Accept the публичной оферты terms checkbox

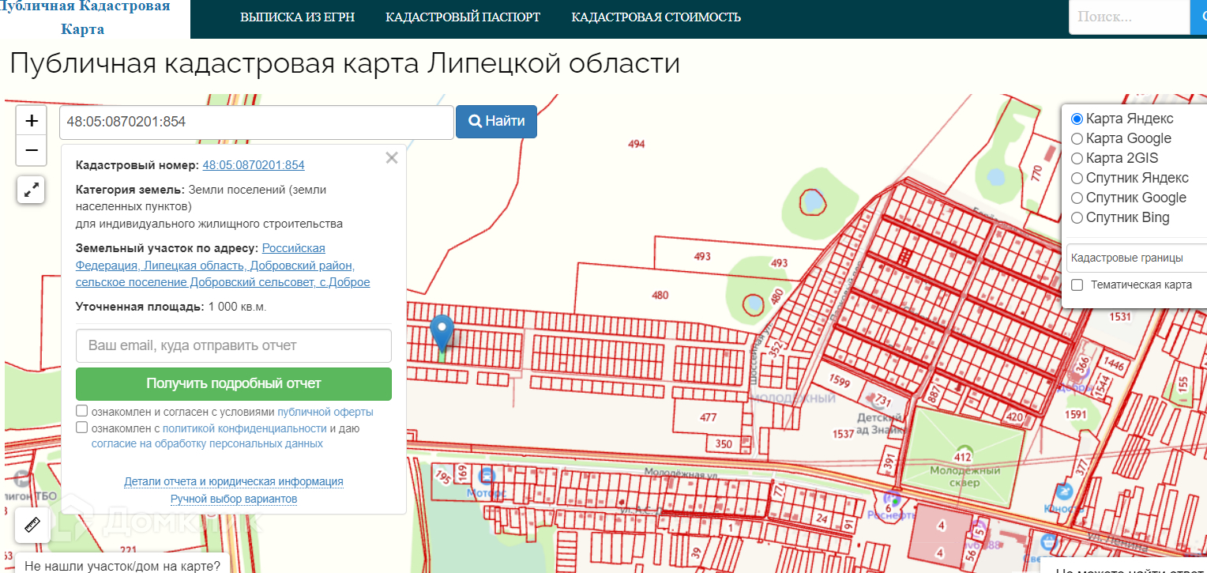tap(82, 411)
